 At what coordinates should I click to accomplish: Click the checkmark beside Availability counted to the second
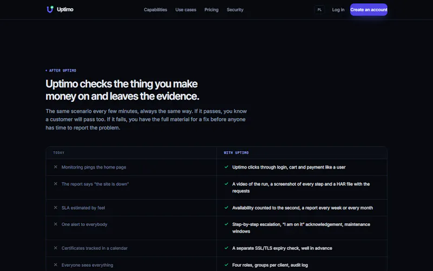pyautogui.click(x=226, y=208)
